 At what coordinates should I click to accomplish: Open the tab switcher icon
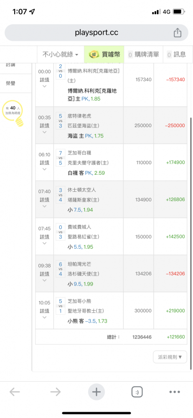137,392
